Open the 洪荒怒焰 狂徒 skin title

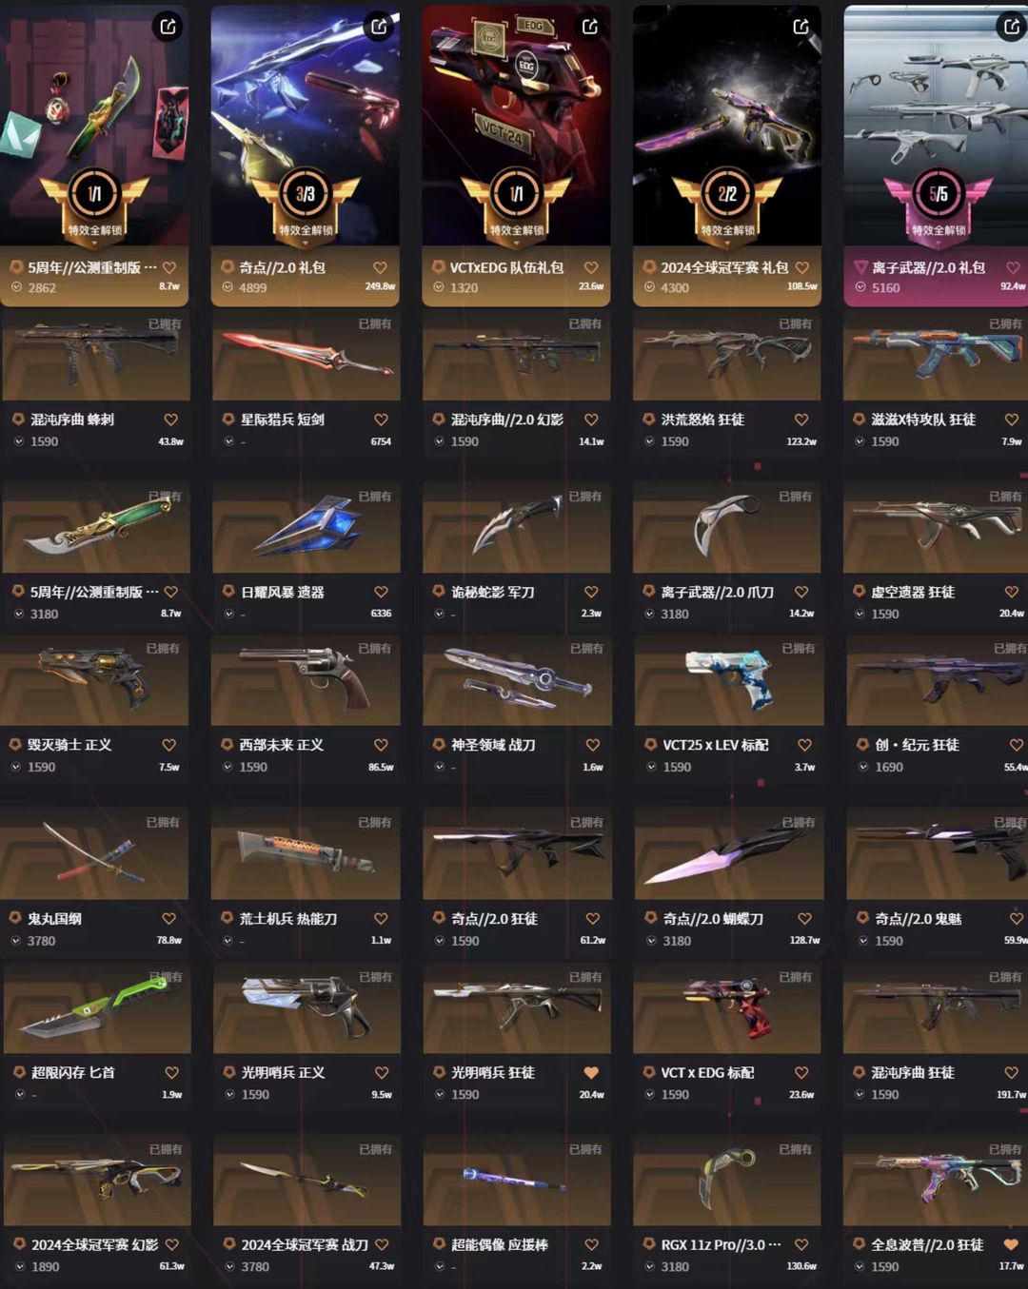point(702,420)
